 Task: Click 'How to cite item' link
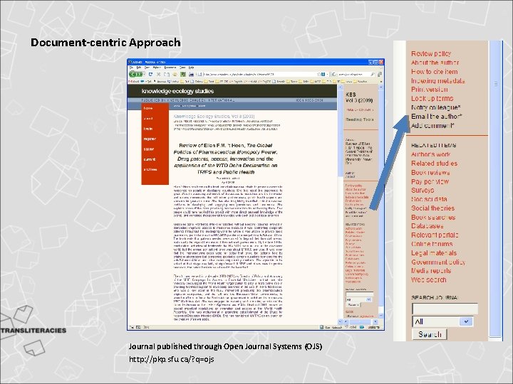pyautogui.click(x=435, y=72)
